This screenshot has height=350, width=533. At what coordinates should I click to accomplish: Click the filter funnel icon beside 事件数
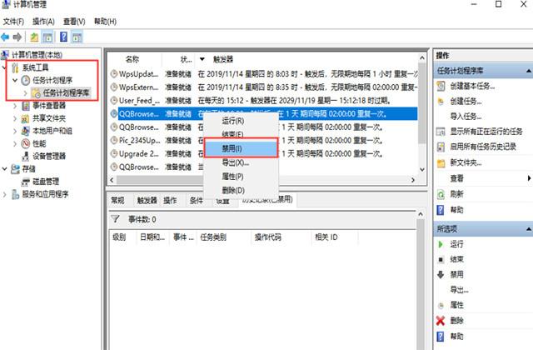pyautogui.click(x=115, y=219)
